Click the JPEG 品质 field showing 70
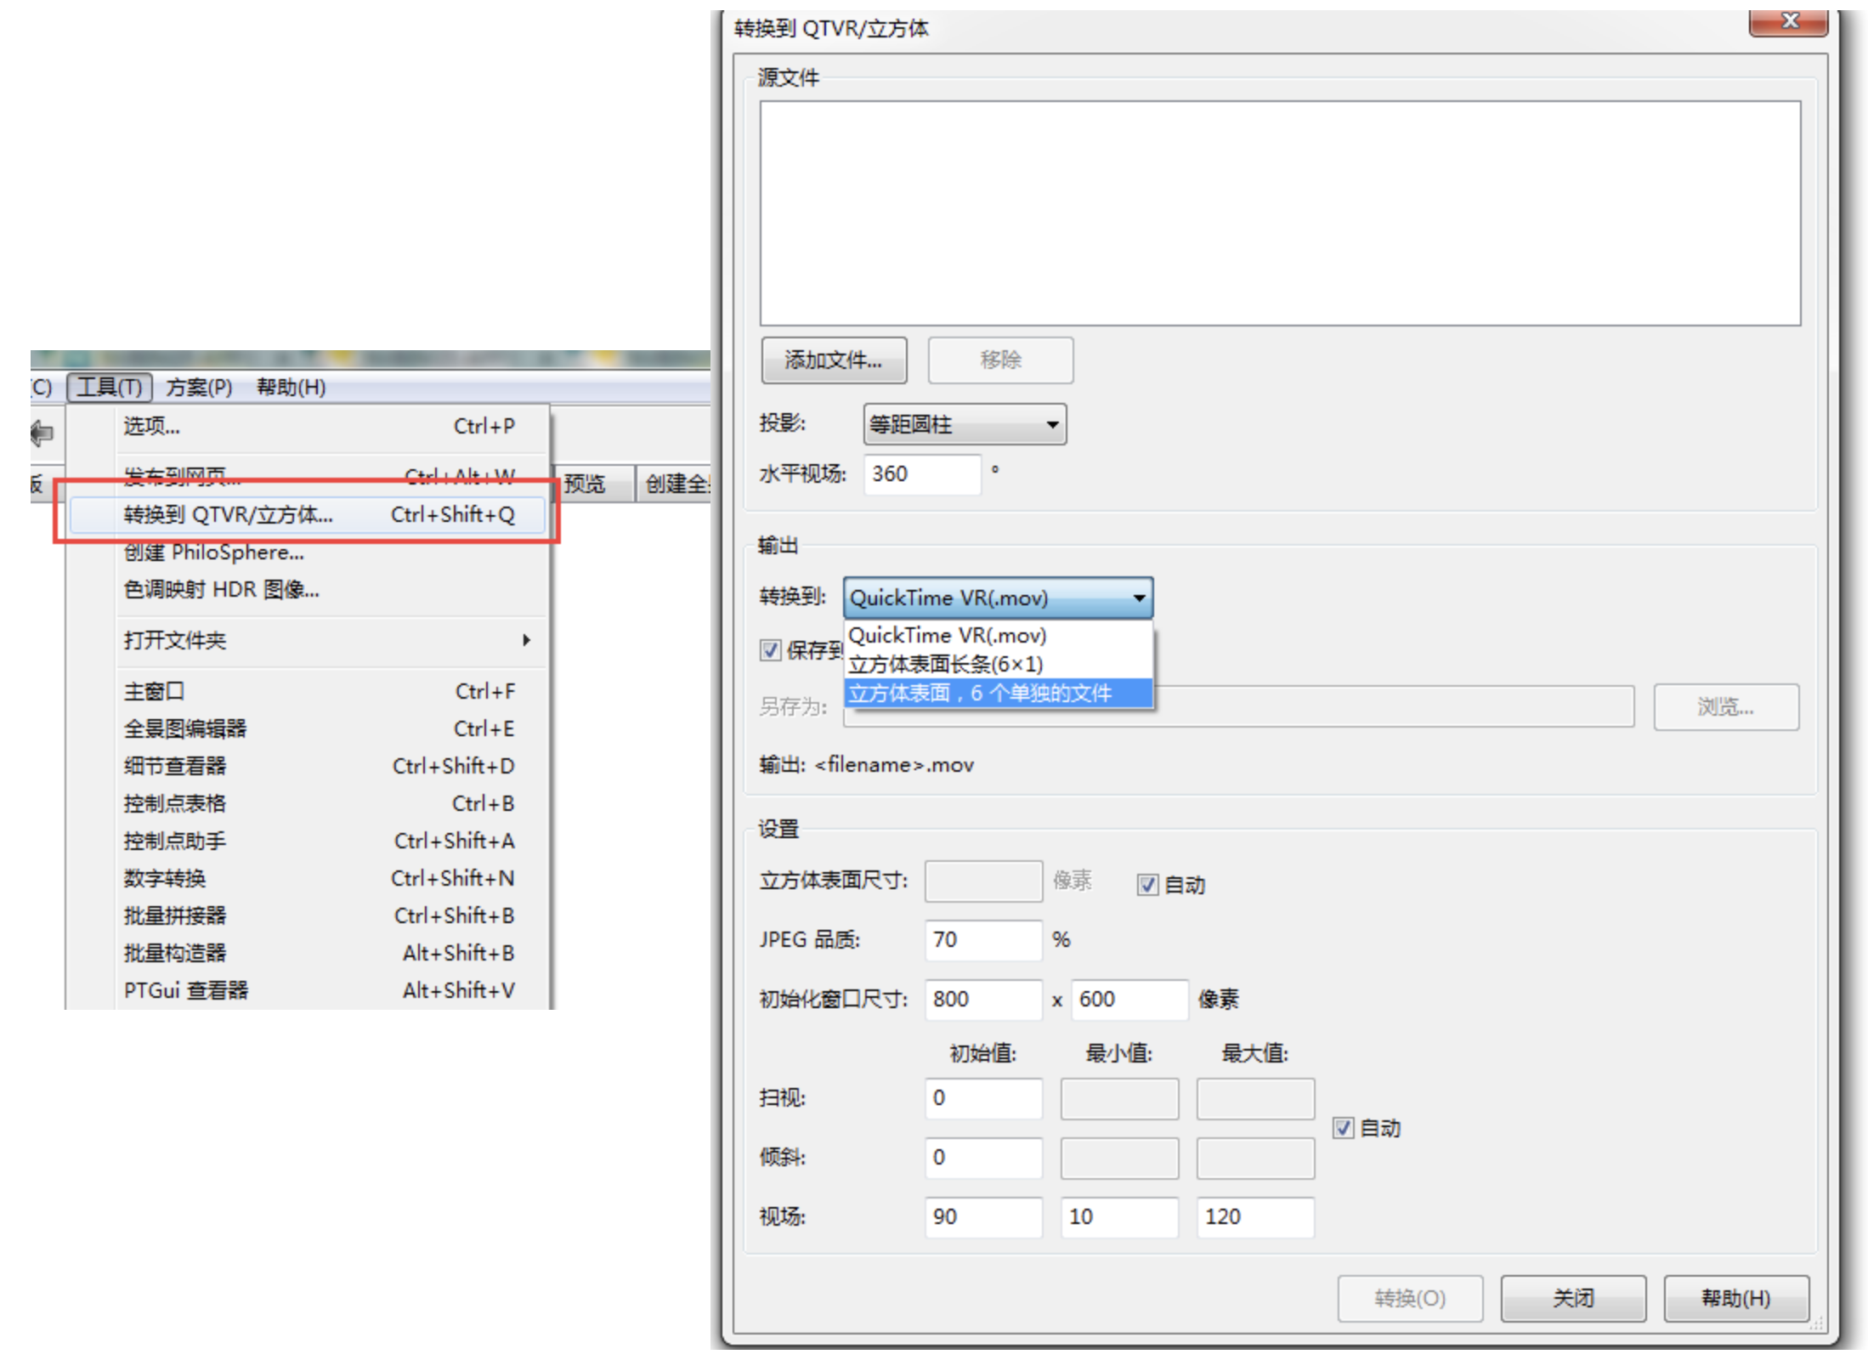This screenshot has width=1868, height=1360. click(983, 939)
